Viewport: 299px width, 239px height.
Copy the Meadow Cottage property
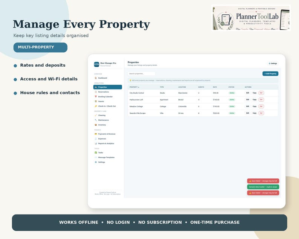pyautogui.click(x=255, y=107)
